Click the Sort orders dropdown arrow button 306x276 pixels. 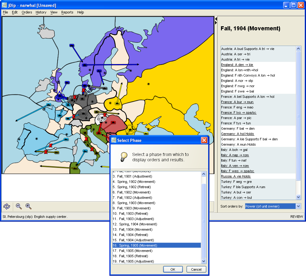click(x=298, y=206)
